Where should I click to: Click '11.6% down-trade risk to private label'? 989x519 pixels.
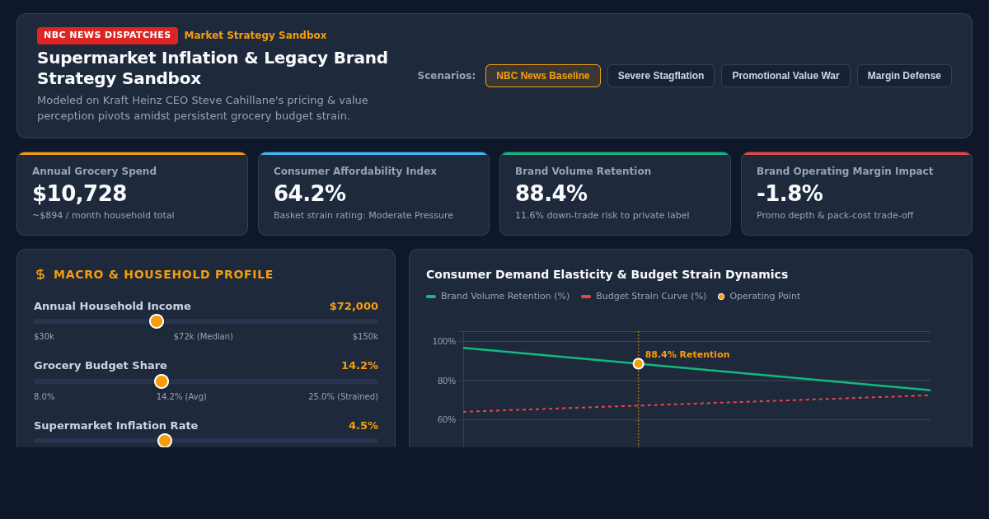[602, 216]
